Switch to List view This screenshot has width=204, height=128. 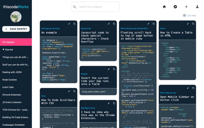[189, 15]
